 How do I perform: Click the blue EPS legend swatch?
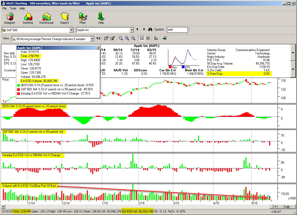point(183,67)
